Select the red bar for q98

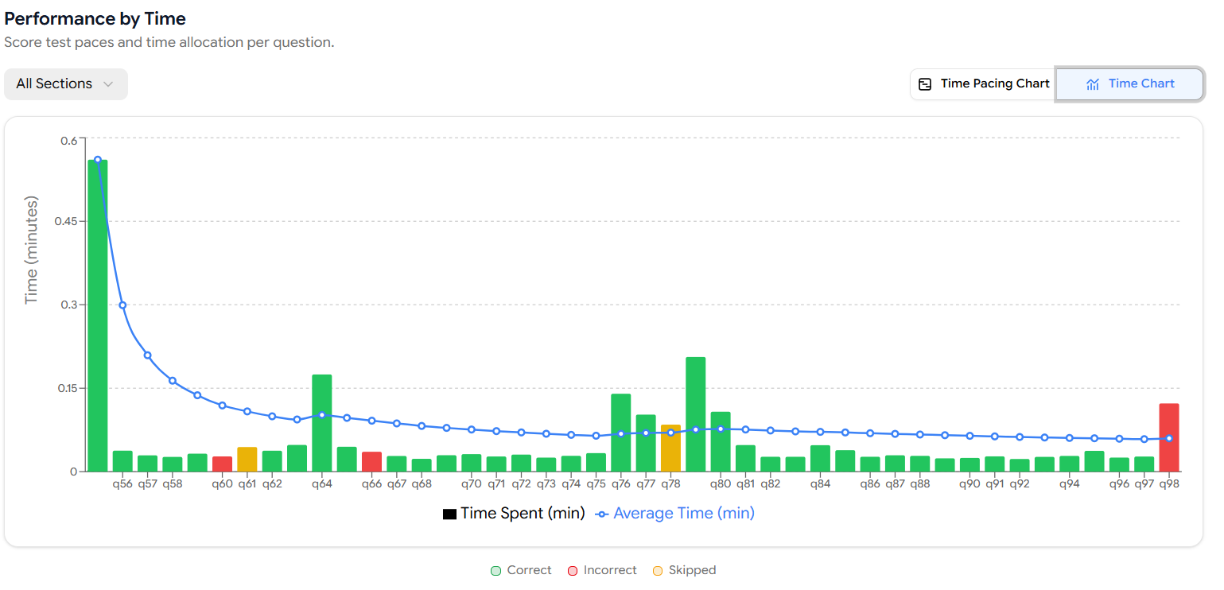[1168, 437]
